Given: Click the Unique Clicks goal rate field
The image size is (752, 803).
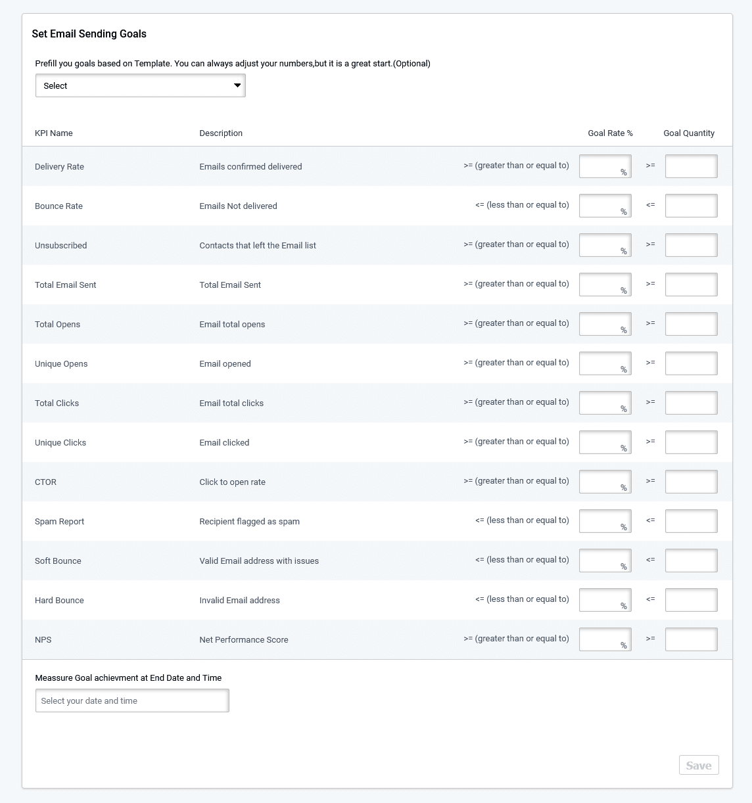Looking at the screenshot, I should tap(605, 442).
